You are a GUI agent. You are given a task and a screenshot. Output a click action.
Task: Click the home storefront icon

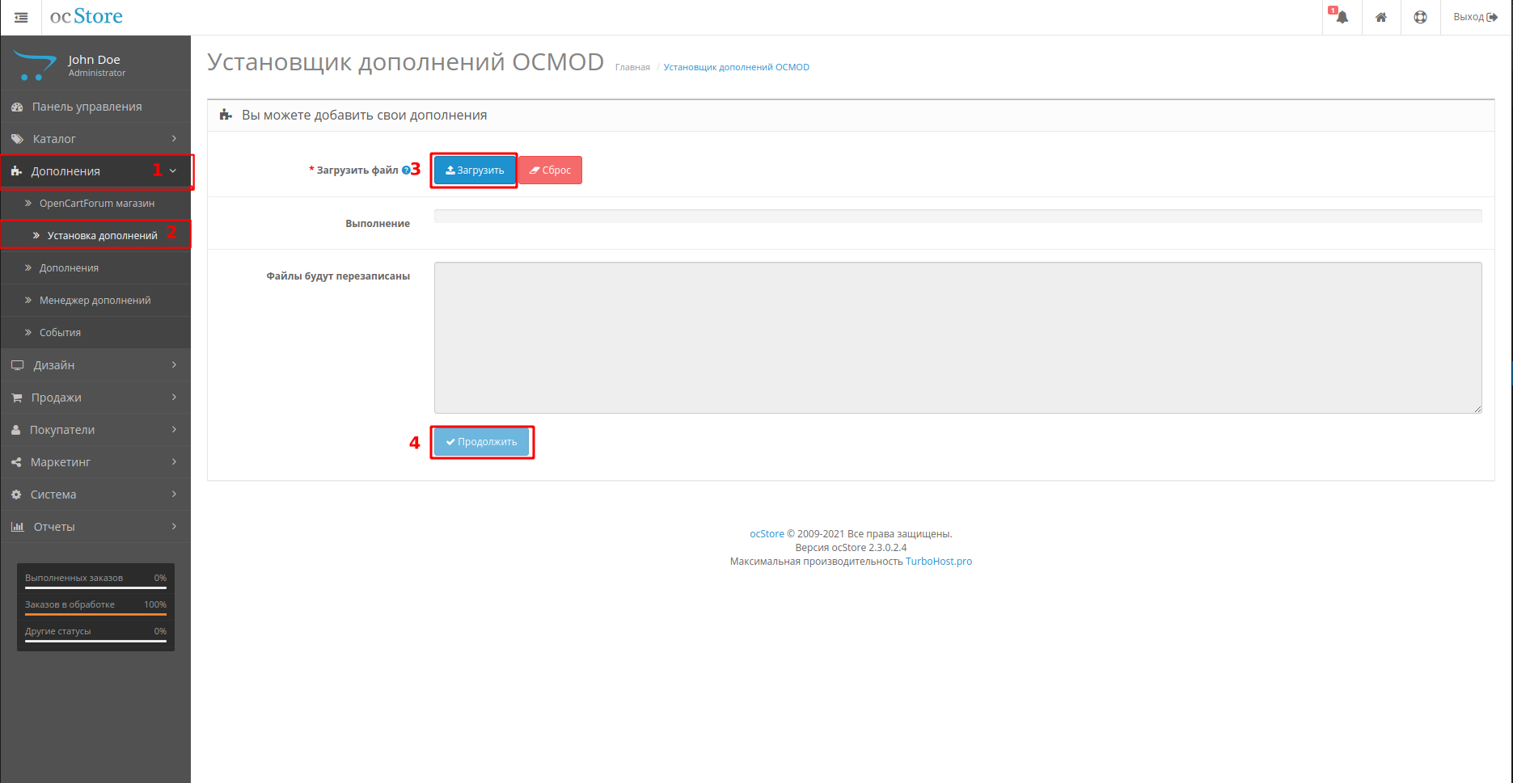(x=1381, y=17)
